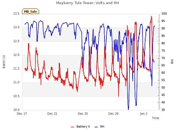
Task: Click the 85 right axis value
Action: click(163, 36)
